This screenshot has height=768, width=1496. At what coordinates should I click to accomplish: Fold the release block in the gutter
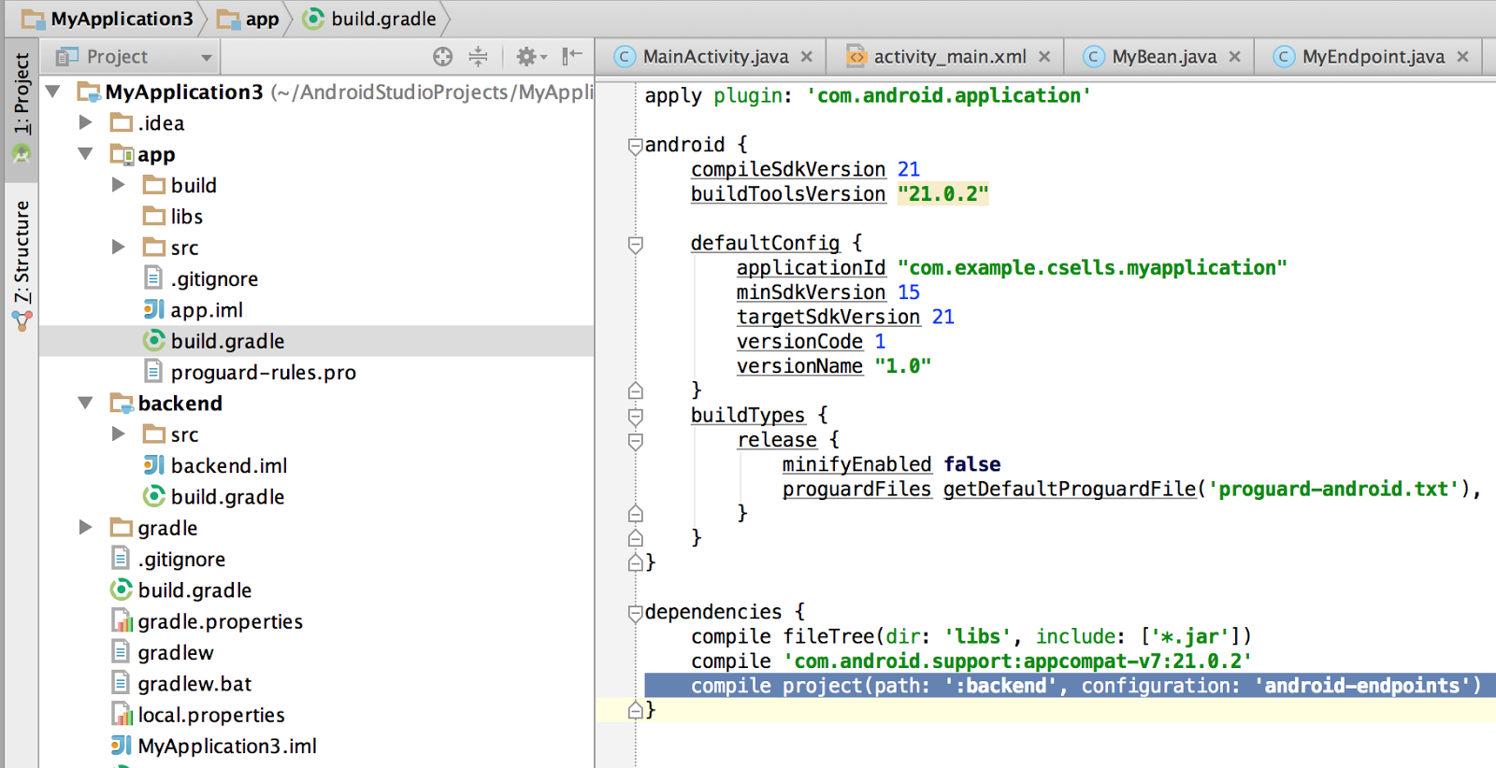636,440
